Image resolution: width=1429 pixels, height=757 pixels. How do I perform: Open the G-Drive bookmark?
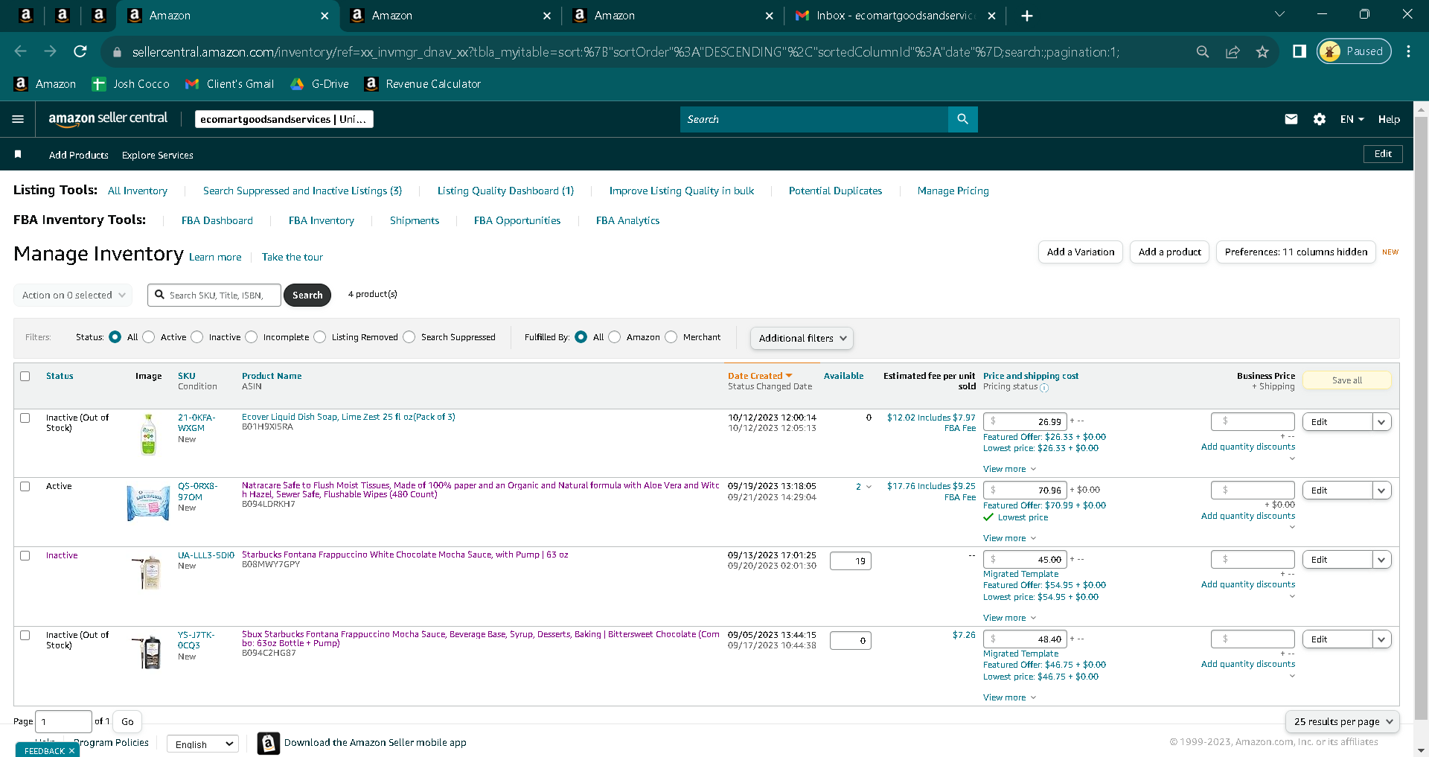coord(320,84)
